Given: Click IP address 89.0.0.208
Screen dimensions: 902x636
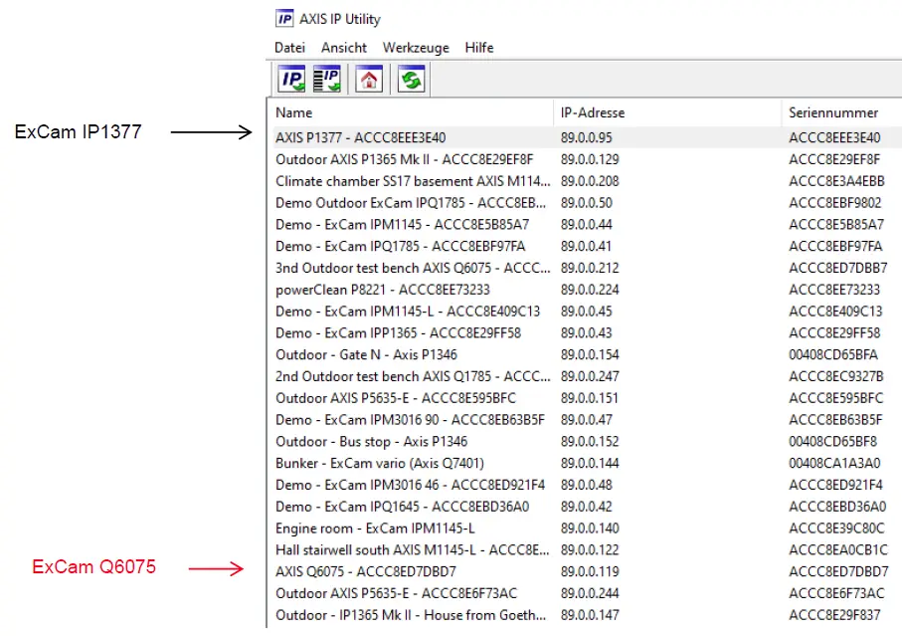Looking at the screenshot, I should [x=590, y=181].
